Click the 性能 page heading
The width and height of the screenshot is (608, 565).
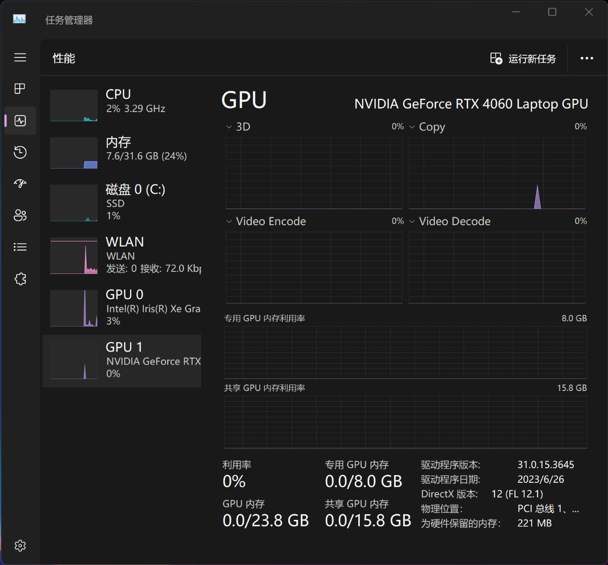pyautogui.click(x=64, y=58)
